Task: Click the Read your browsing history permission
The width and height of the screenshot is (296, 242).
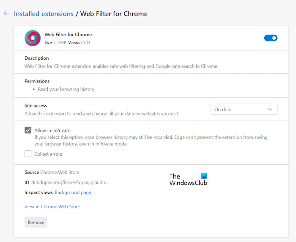Action: click(66, 89)
